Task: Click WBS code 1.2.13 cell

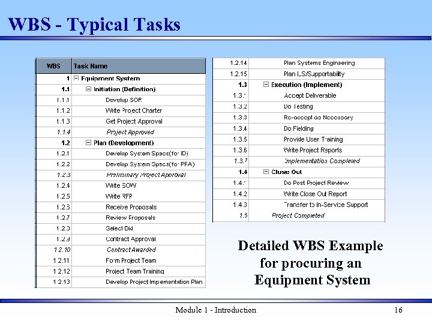Action: 54,282
